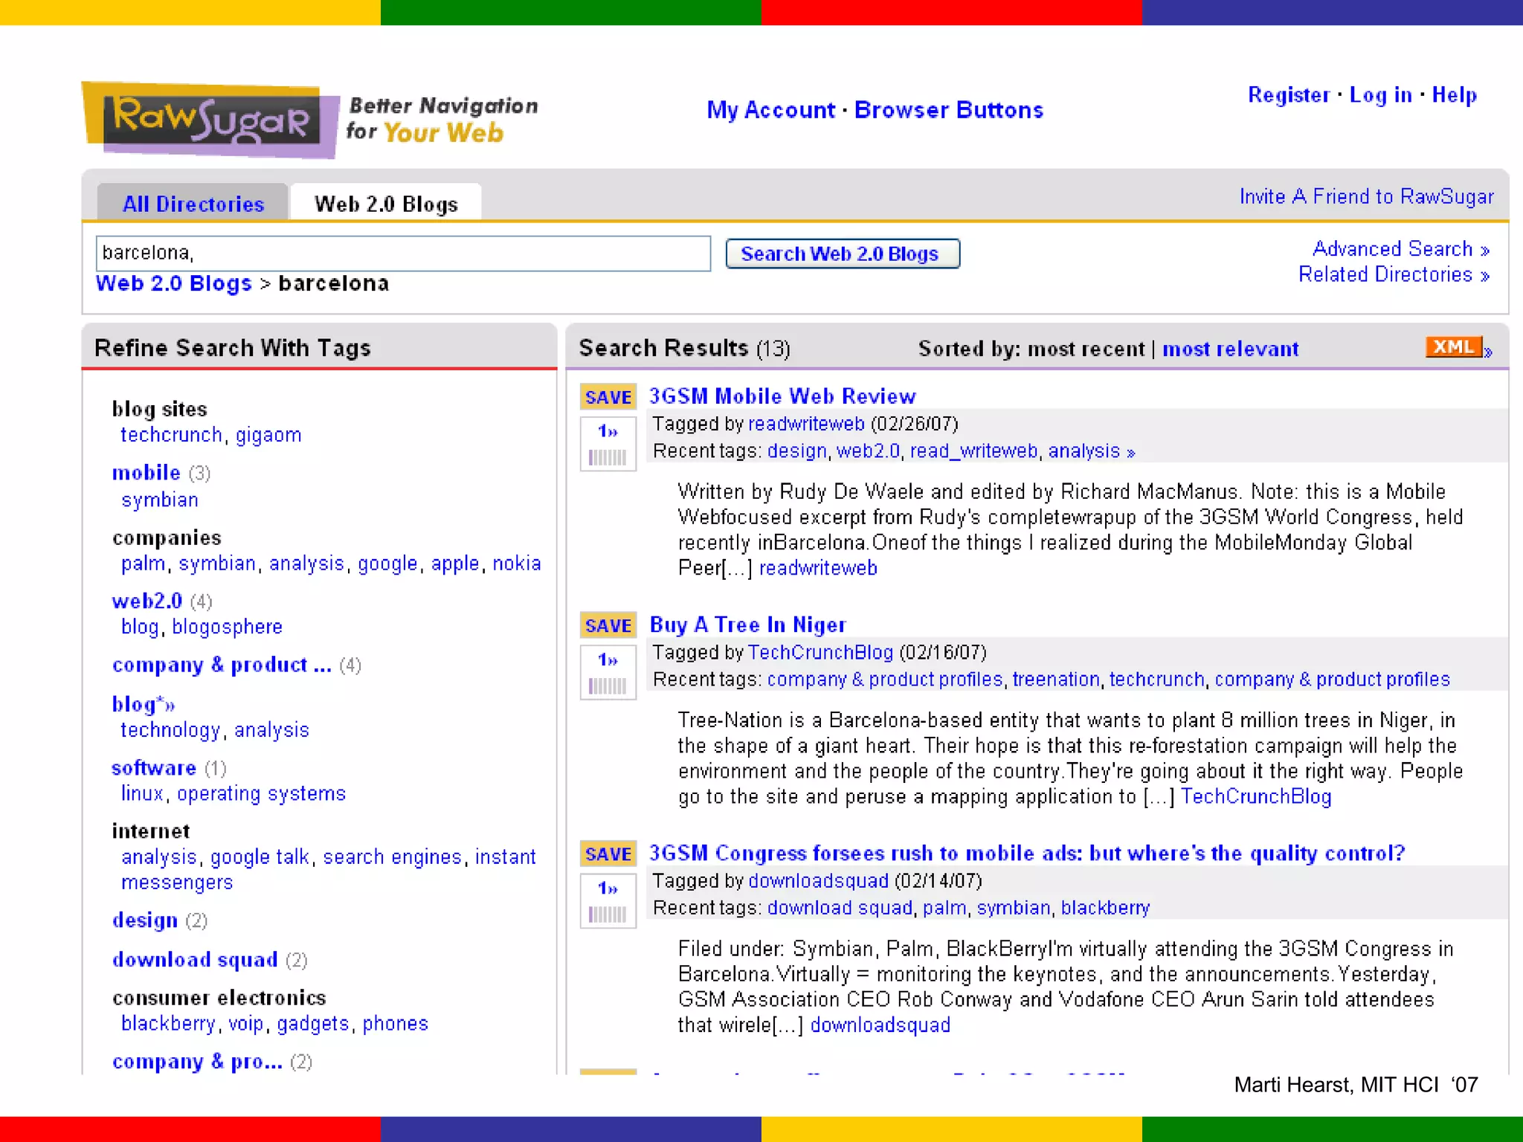Click the orange XML feed icon
This screenshot has height=1142, width=1523.
tap(1453, 347)
